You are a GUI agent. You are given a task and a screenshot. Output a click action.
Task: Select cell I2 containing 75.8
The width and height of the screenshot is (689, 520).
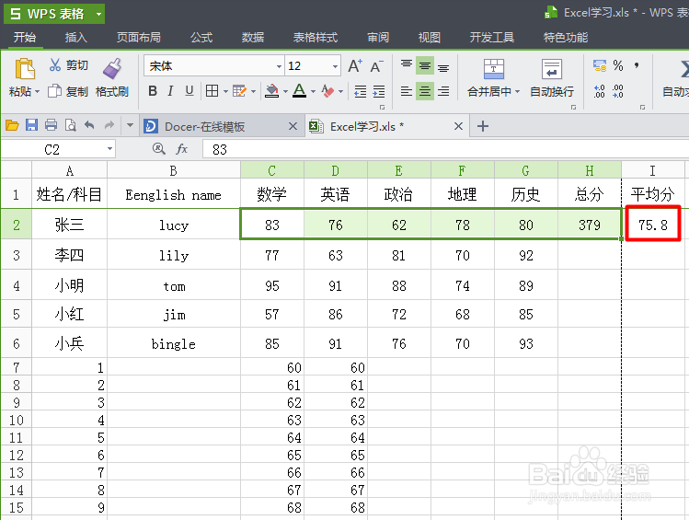pyautogui.click(x=653, y=225)
